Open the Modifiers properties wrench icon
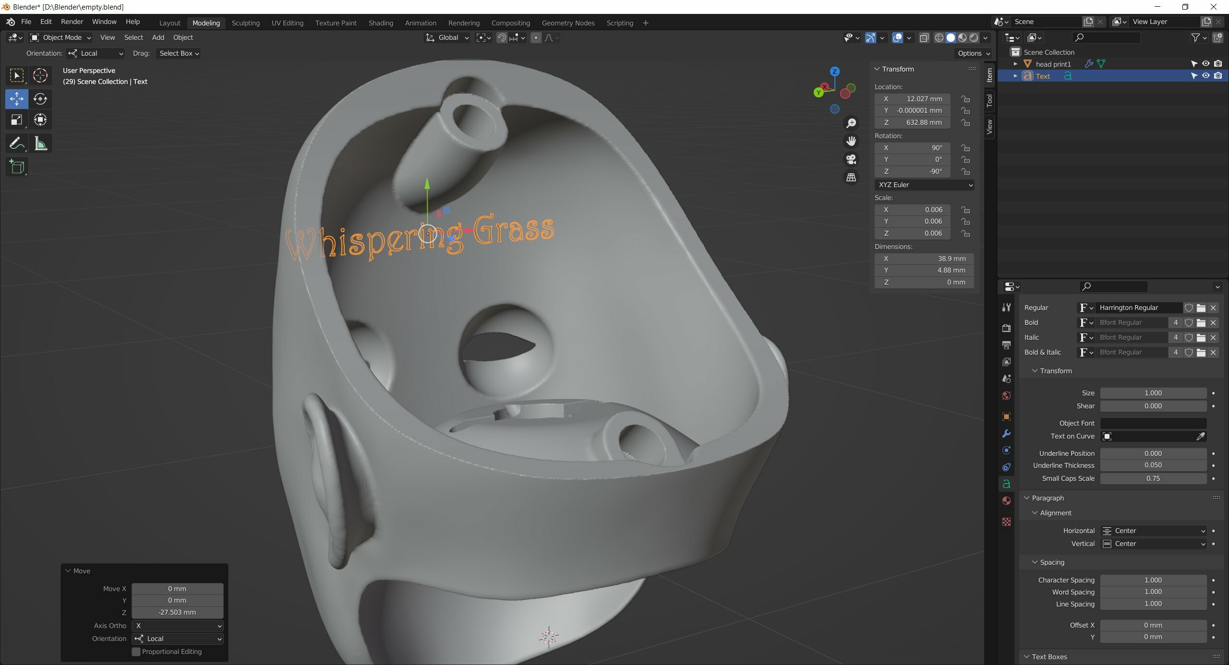 pos(1006,434)
